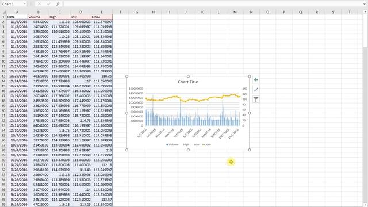Select the Chart Title text

tap(188, 82)
